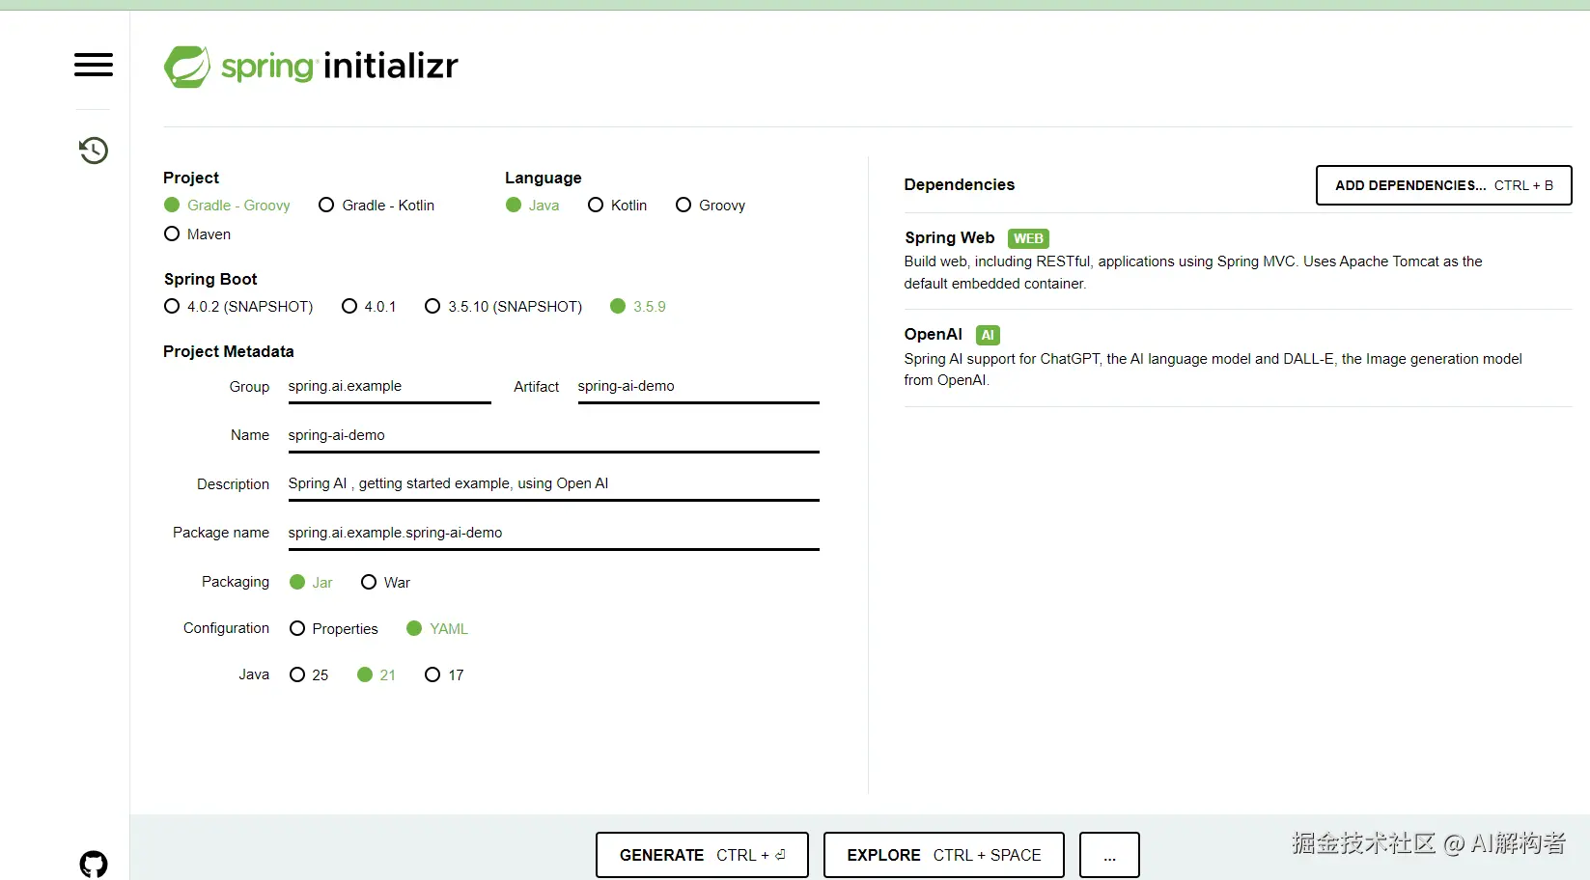Select Java version 21
This screenshot has width=1590, height=880.
[377, 675]
